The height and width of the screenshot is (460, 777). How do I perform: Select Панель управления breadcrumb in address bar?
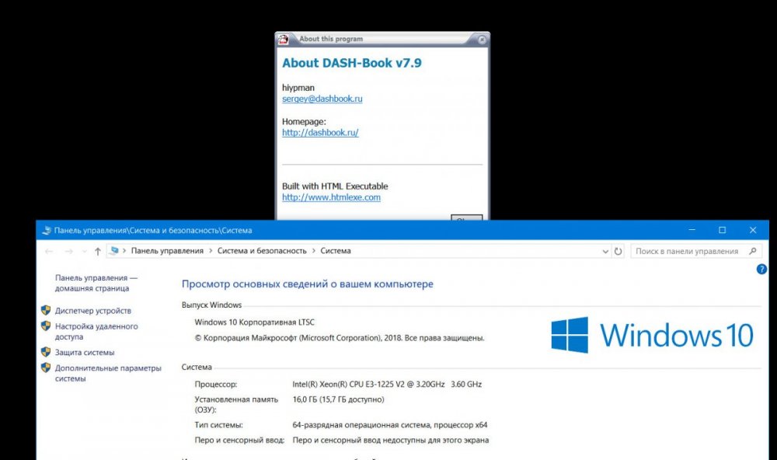click(x=167, y=251)
